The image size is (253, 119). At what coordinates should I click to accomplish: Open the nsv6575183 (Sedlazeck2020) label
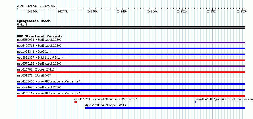(x=39, y=63)
